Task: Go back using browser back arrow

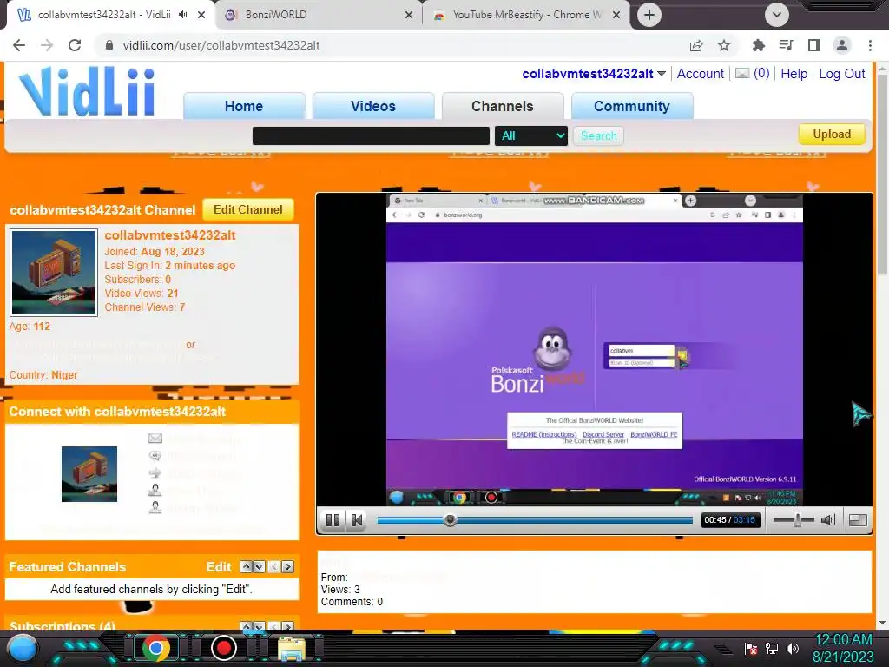Action: coord(19,45)
